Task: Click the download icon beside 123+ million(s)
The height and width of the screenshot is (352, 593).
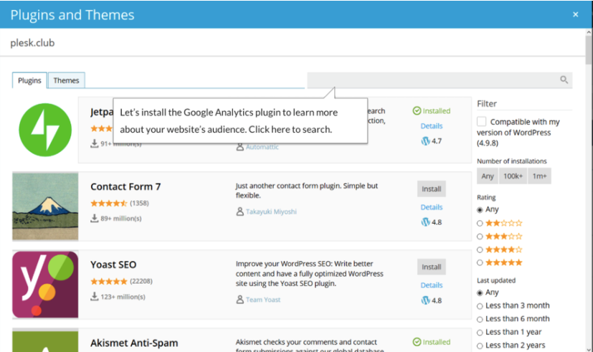Action: 94,296
